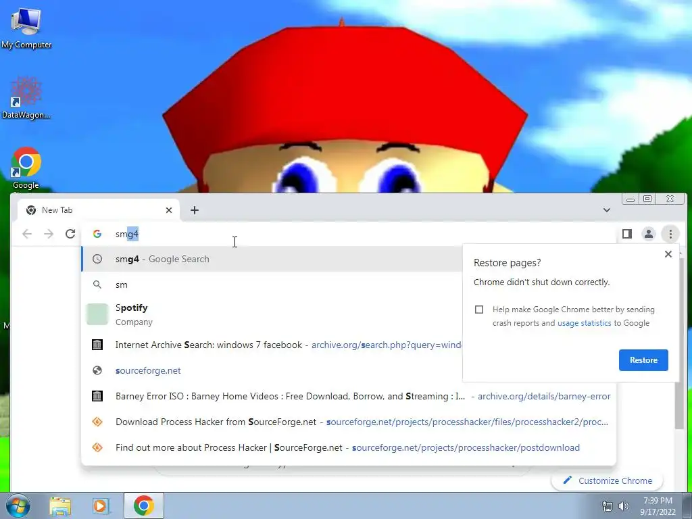Open Barney Error ISO archive suggestion
Image resolution: width=692 pixels, height=519 pixels.
(x=349, y=396)
